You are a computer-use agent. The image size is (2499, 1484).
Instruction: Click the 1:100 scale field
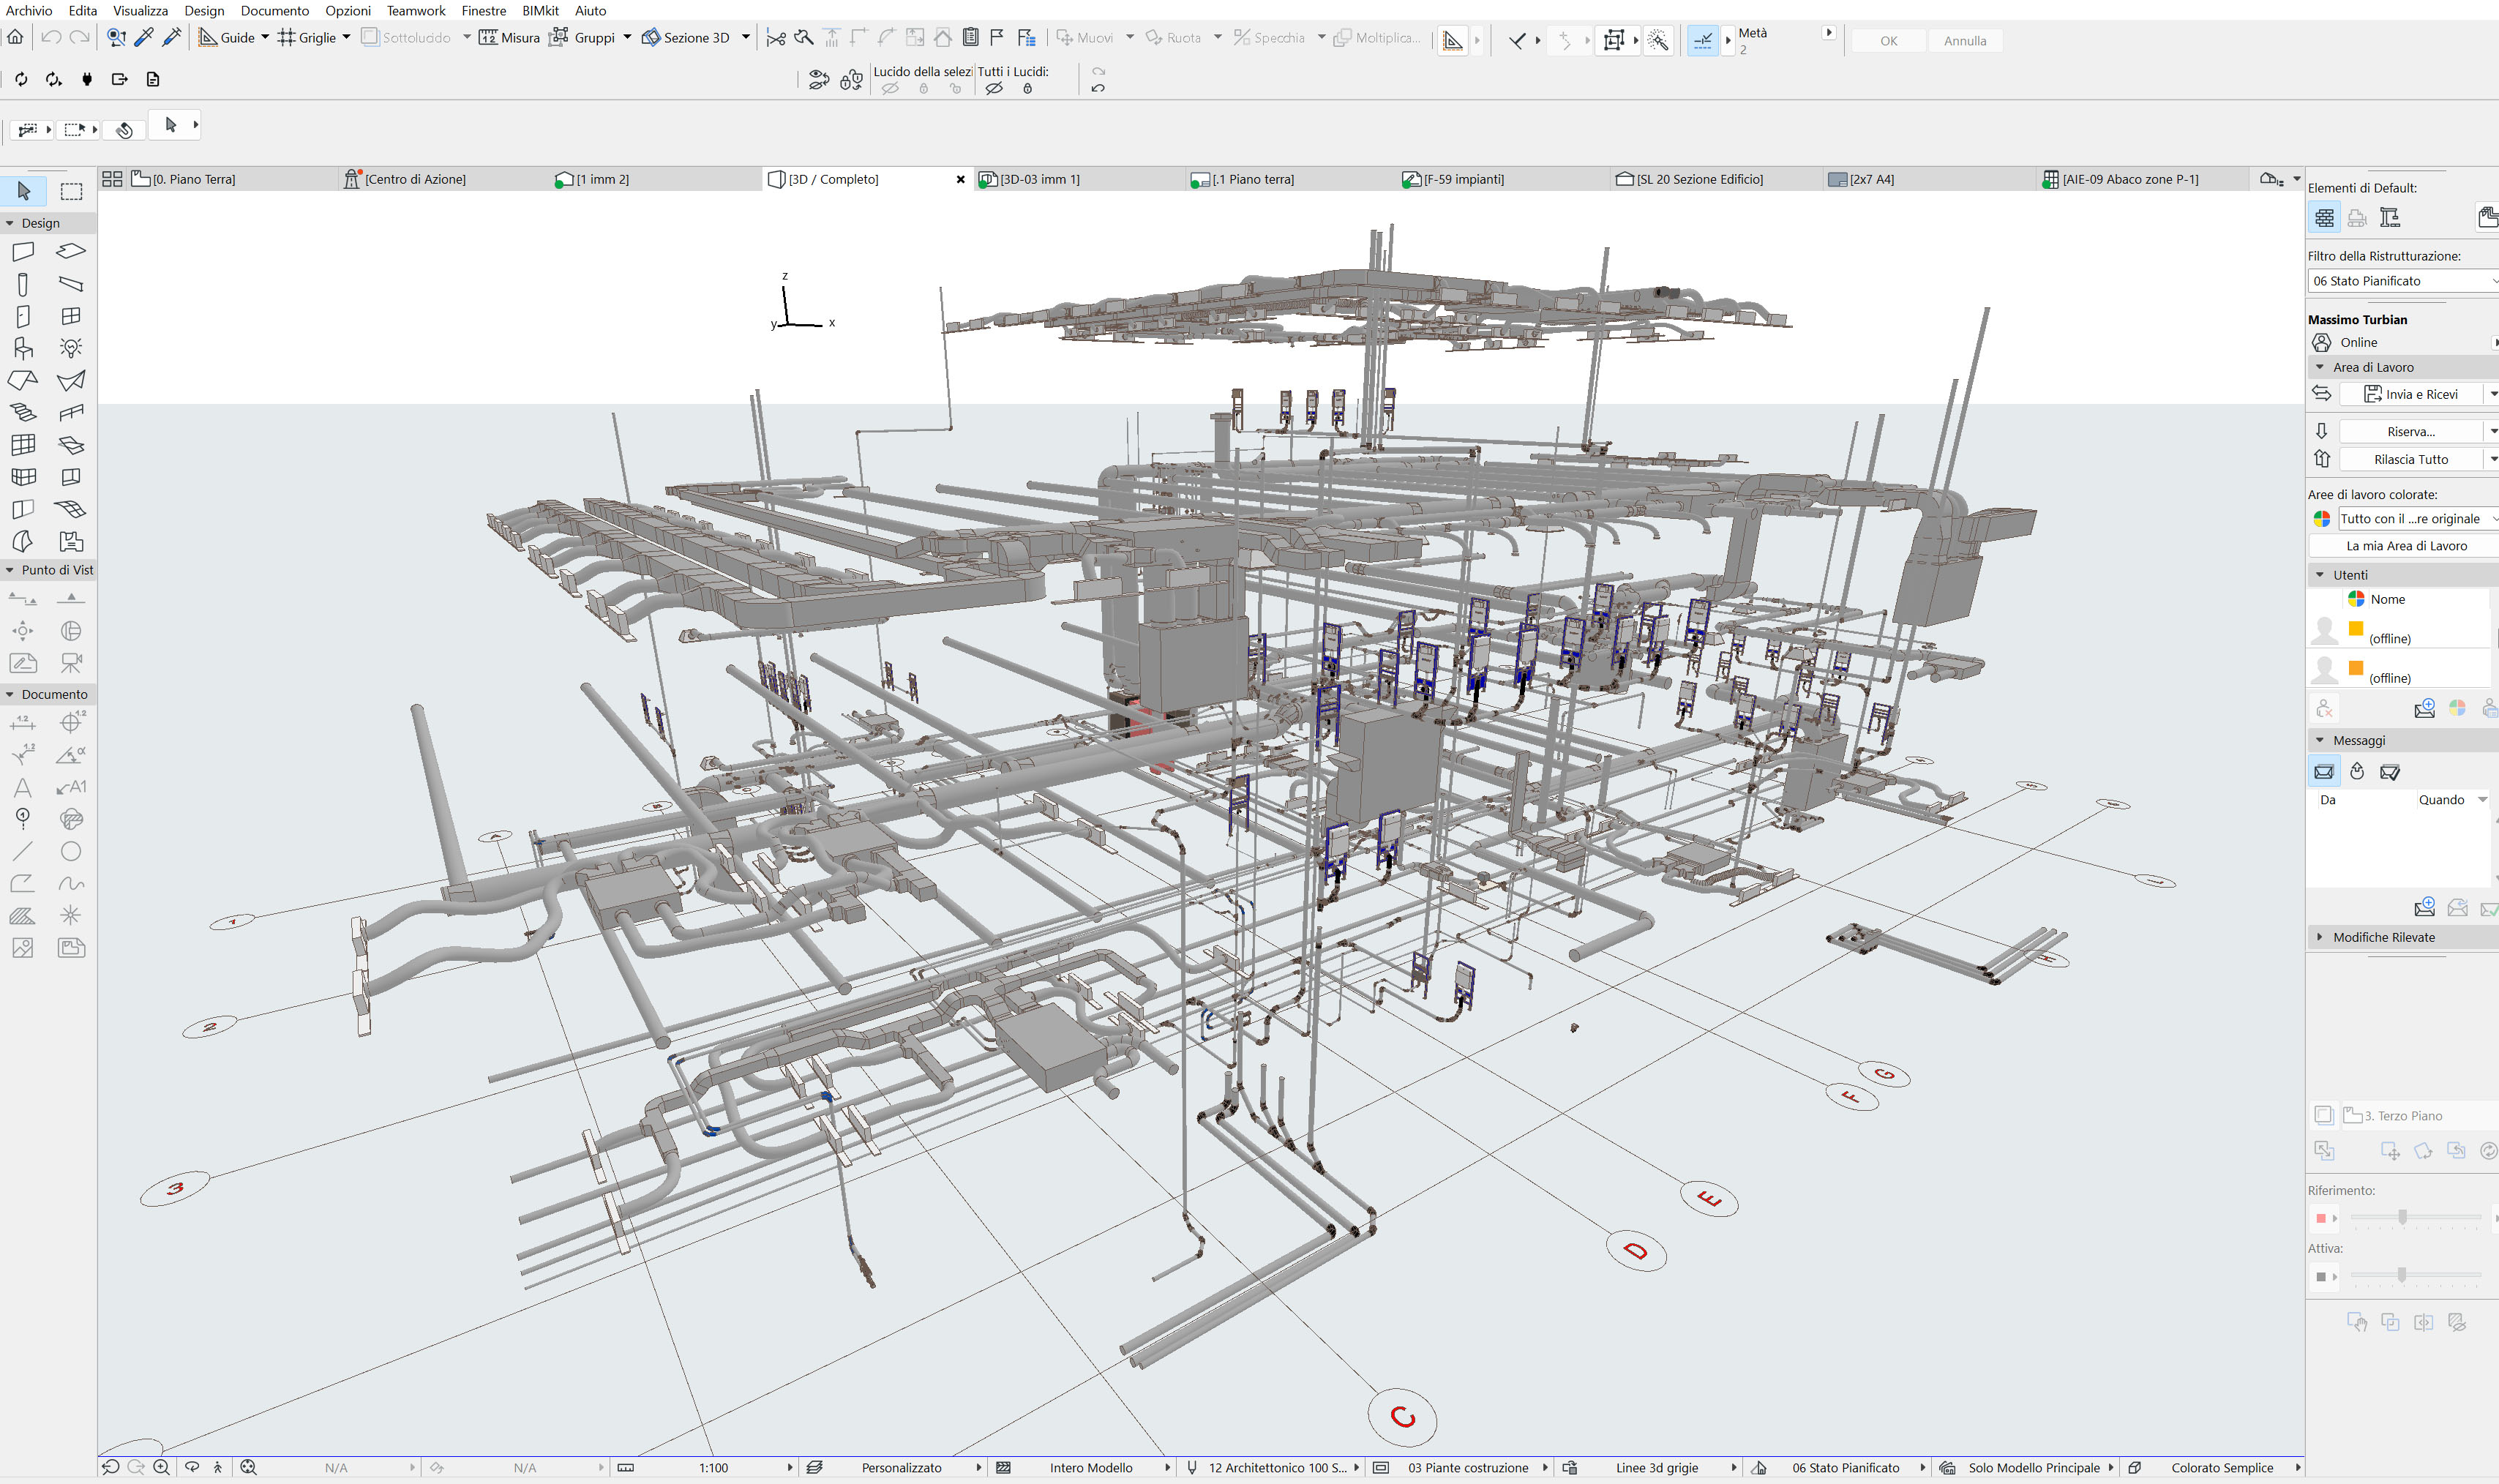(x=713, y=1467)
